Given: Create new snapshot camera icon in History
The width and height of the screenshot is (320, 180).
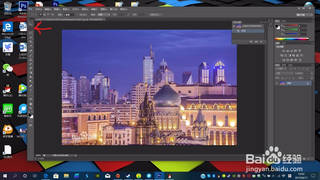Looking at the screenshot, I should pos(256,42).
